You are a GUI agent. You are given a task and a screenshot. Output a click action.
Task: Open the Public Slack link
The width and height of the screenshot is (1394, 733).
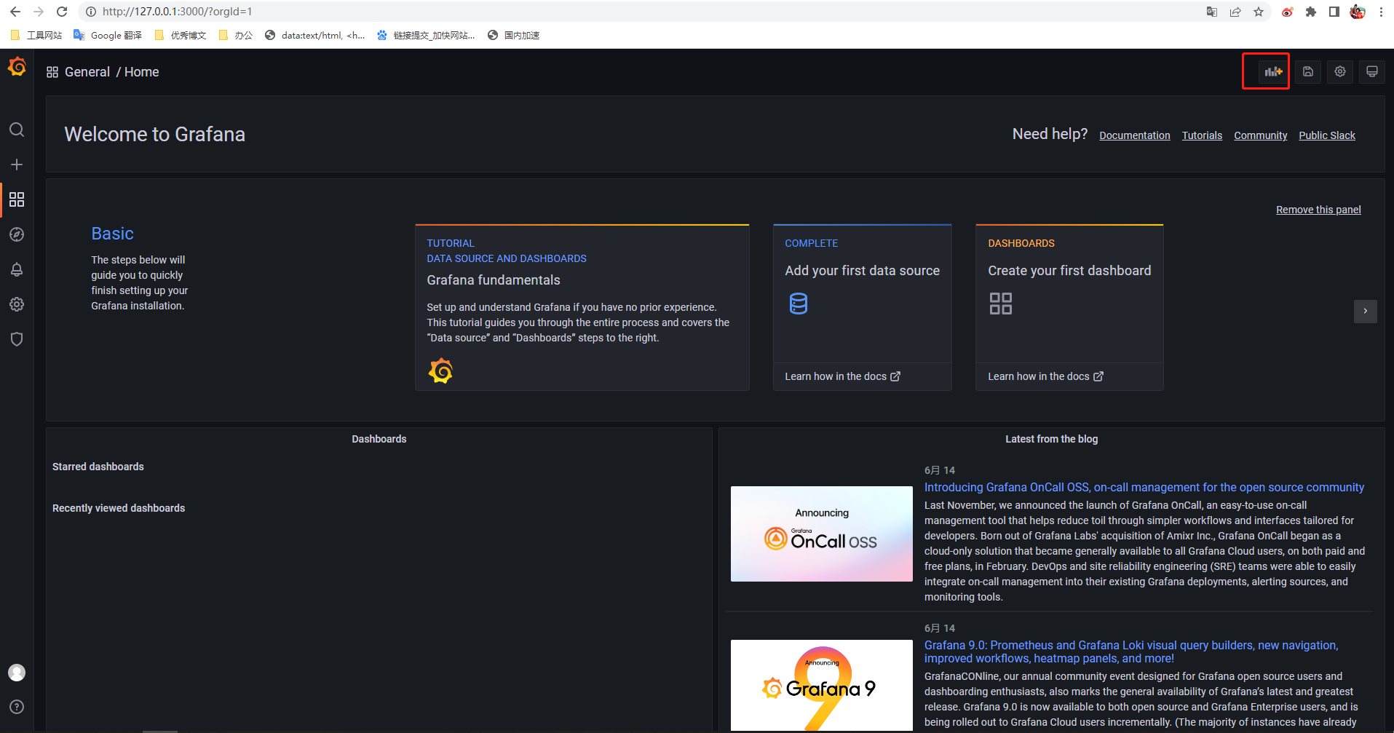(x=1327, y=135)
